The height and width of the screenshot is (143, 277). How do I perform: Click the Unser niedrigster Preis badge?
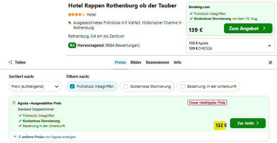(x=207, y=103)
